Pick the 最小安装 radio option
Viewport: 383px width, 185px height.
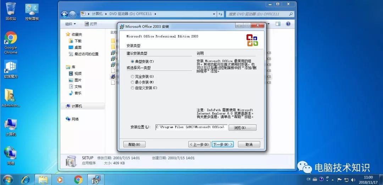tap(132, 82)
